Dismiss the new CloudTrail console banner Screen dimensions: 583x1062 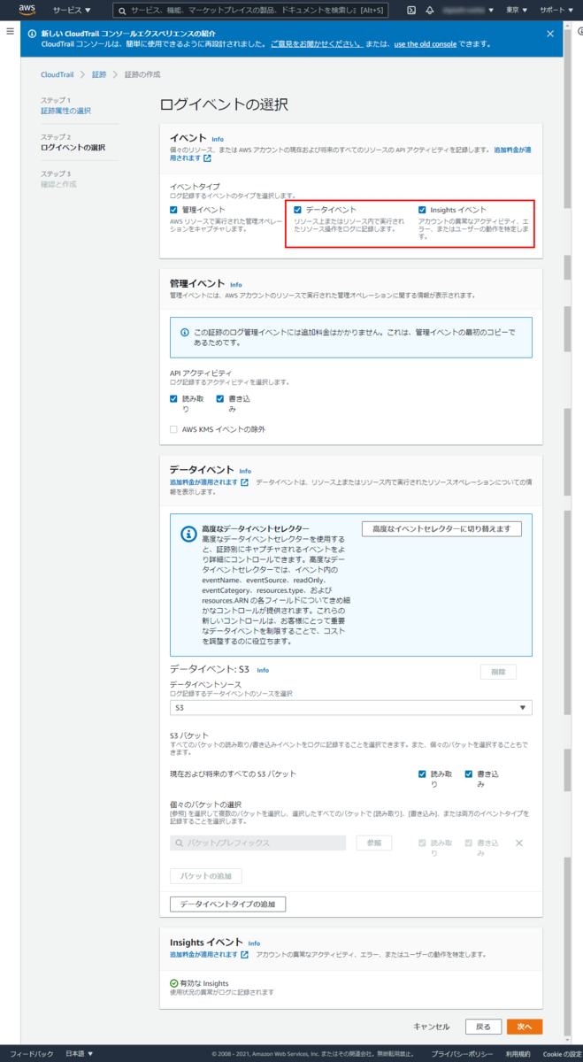tap(550, 34)
